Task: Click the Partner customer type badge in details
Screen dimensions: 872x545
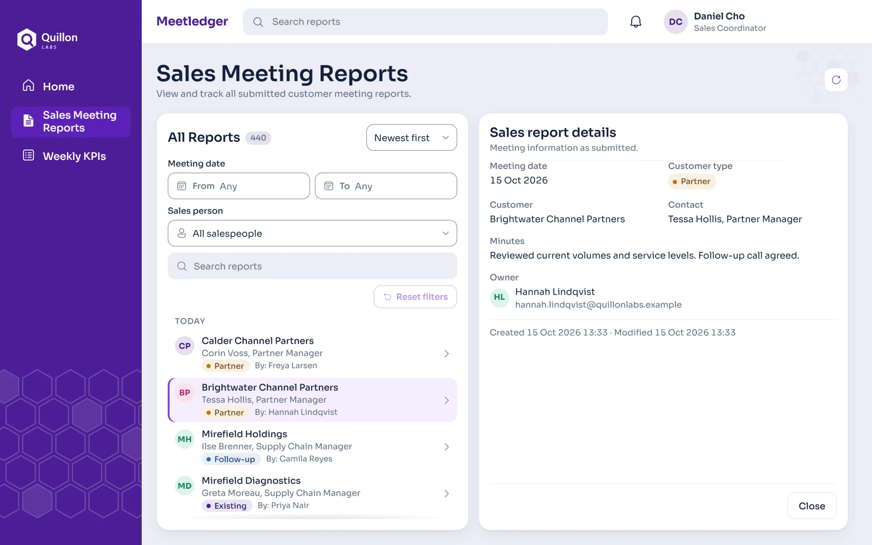Action: [692, 182]
